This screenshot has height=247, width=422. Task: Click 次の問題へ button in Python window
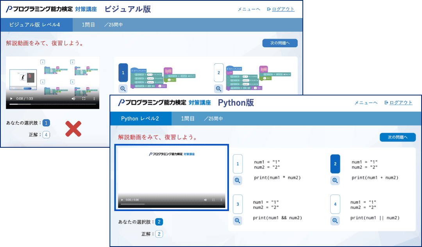click(x=397, y=137)
